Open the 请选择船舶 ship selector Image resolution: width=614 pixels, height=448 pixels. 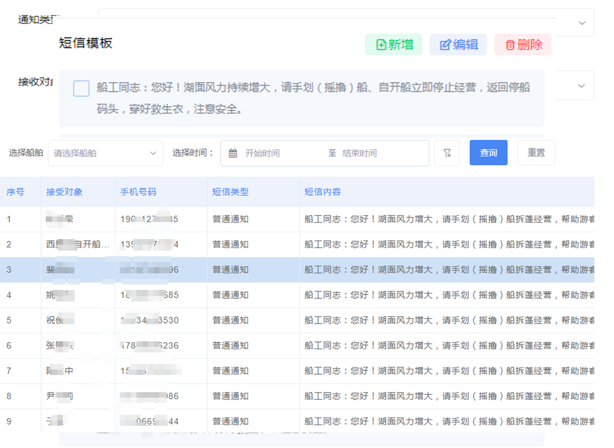click(105, 153)
